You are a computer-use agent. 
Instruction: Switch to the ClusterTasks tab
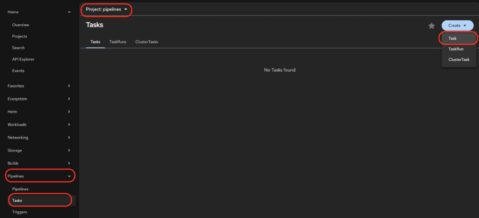[x=146, y=42]
